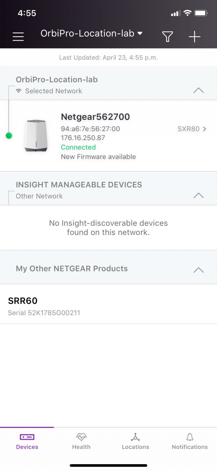Collapse My Other NETGEAR Products section
Screen dimensions: 217x471
tap(199, 270)
